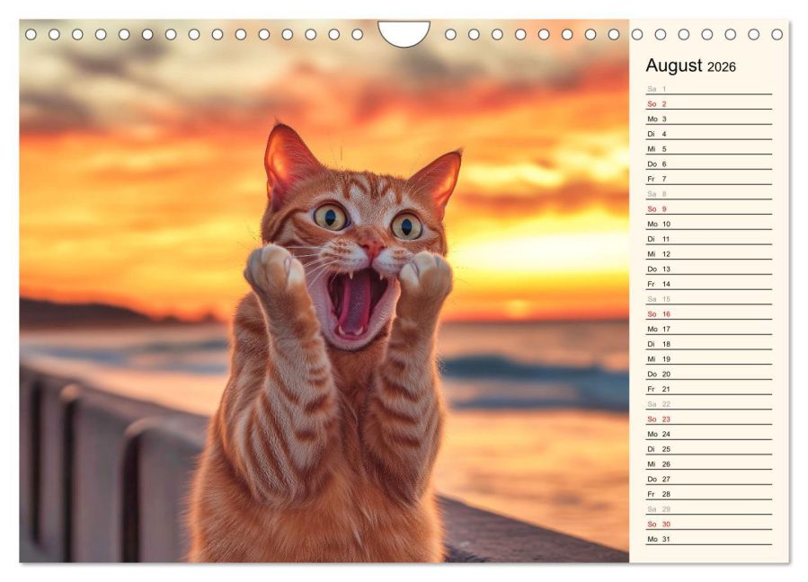Click the August 2026 month heading
The image size is (808, 582).
click(690, 66)
